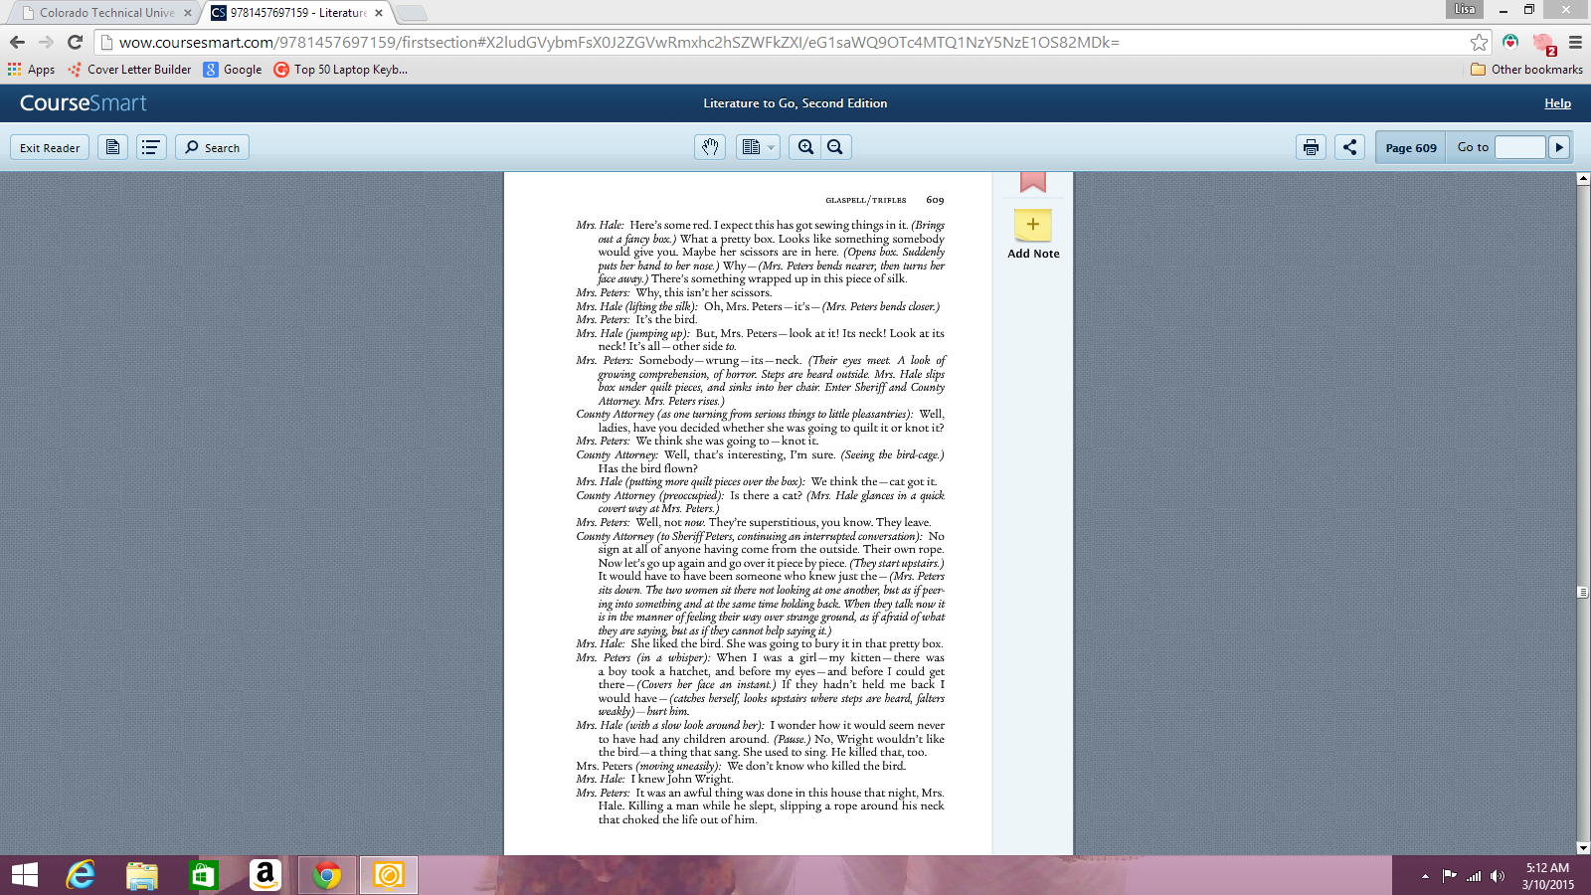This screenshot has height=895, width=1591.
Task: Zoom in on the page
Action: coord(805,147)
